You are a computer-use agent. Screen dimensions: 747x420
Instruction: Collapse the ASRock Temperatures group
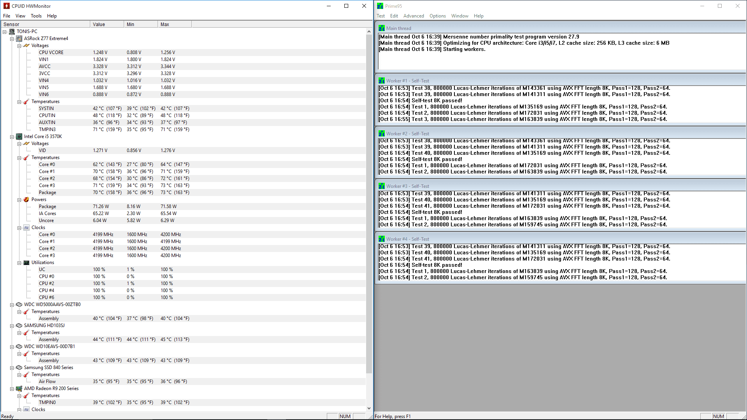(19, 102)
